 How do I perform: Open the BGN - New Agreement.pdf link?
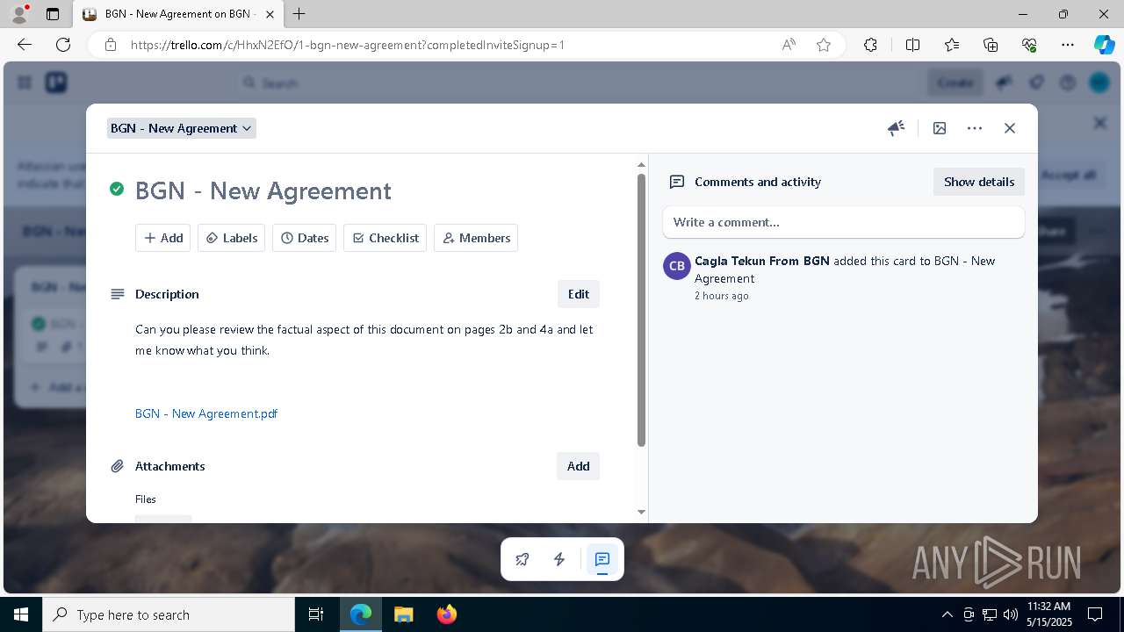click(206, 413)
